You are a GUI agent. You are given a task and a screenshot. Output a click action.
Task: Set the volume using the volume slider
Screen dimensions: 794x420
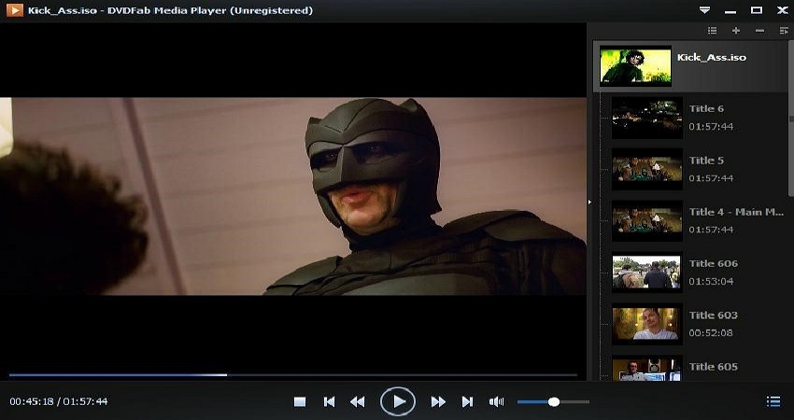click(553, 401)
